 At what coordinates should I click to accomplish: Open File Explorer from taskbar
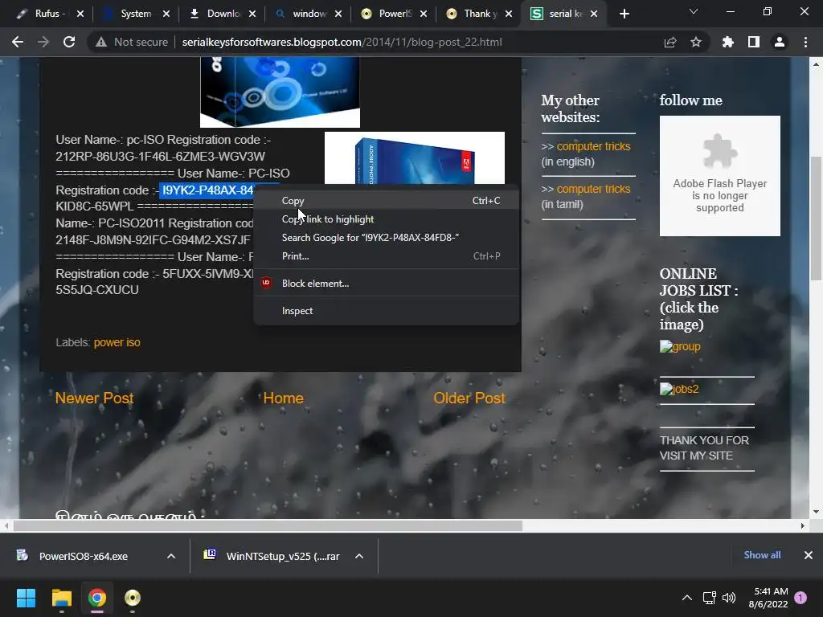61,598
